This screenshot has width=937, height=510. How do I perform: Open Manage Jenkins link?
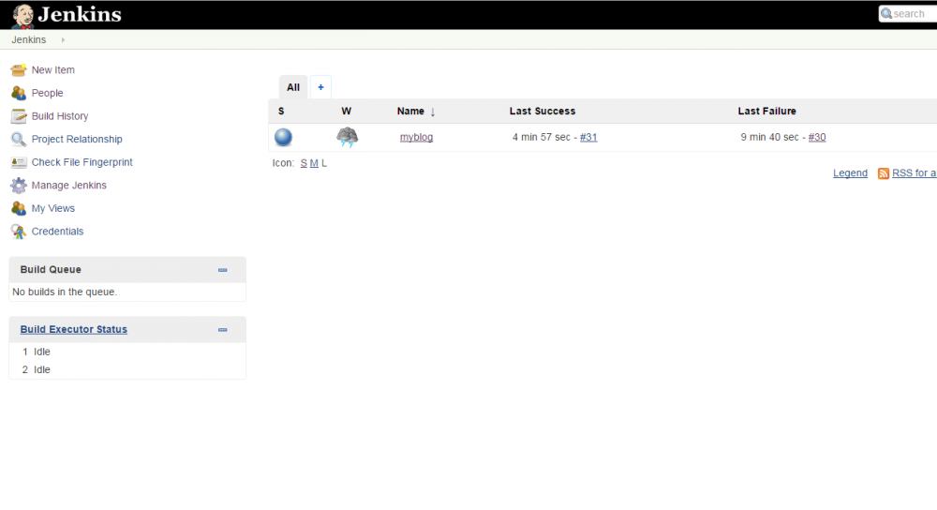(x=68, y=186)
